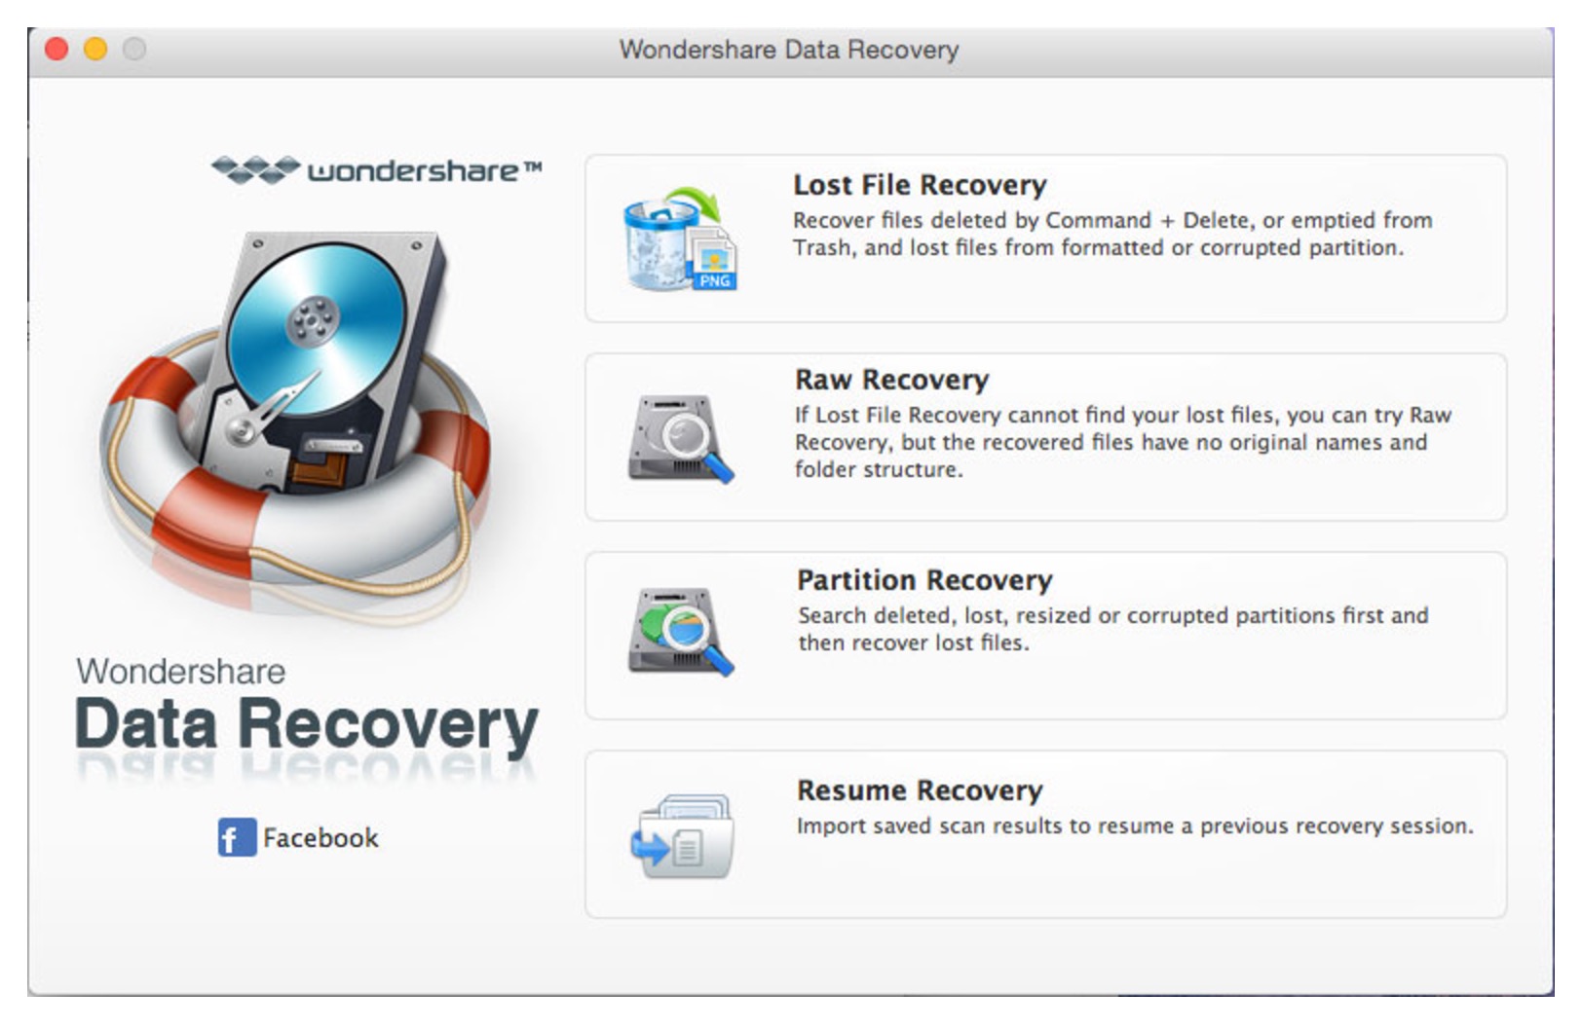
Task: Choose the Raw Recovery heading
Action: coord(891,380)
